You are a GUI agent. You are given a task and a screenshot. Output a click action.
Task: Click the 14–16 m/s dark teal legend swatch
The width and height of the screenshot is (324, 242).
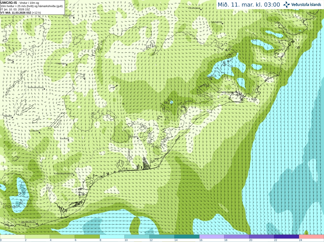tap(187, 237)
